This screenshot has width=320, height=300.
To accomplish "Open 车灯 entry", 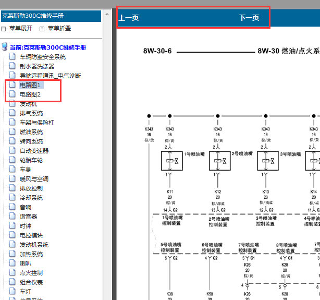I will [26, 292].
